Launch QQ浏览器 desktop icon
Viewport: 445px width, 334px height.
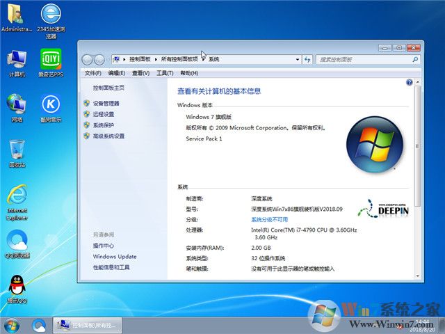pos(17,244)
